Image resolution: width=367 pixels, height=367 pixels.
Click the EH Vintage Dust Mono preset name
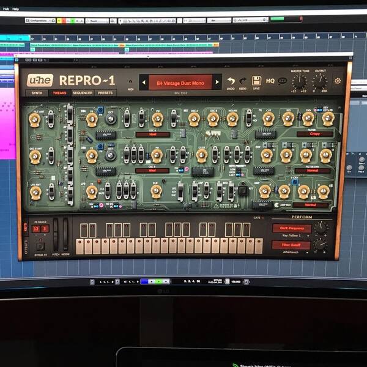[x=180, y=83]
